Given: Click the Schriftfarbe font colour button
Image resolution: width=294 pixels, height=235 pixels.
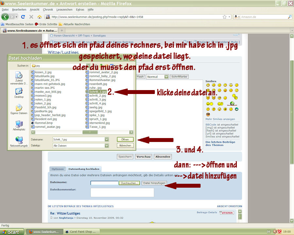Looking at the screenshot, I should (x=179, y=77).
